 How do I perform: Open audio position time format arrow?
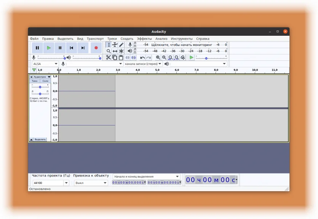[x=237, y=179]
